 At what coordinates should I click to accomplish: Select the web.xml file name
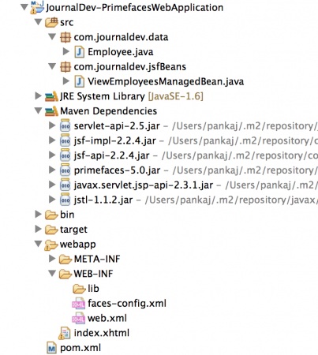pyautogui.click(x=107, y=318)
